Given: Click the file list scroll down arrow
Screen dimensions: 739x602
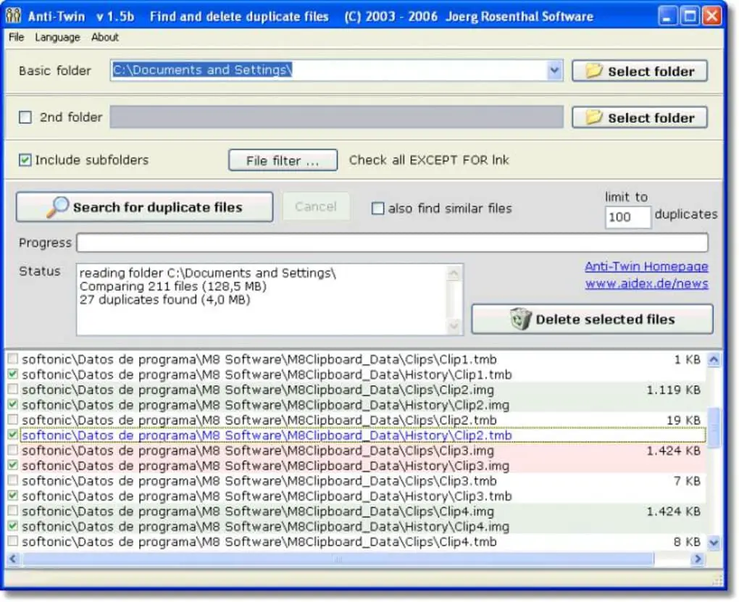Looking at the screenshot, I should [x=714, y=542].
